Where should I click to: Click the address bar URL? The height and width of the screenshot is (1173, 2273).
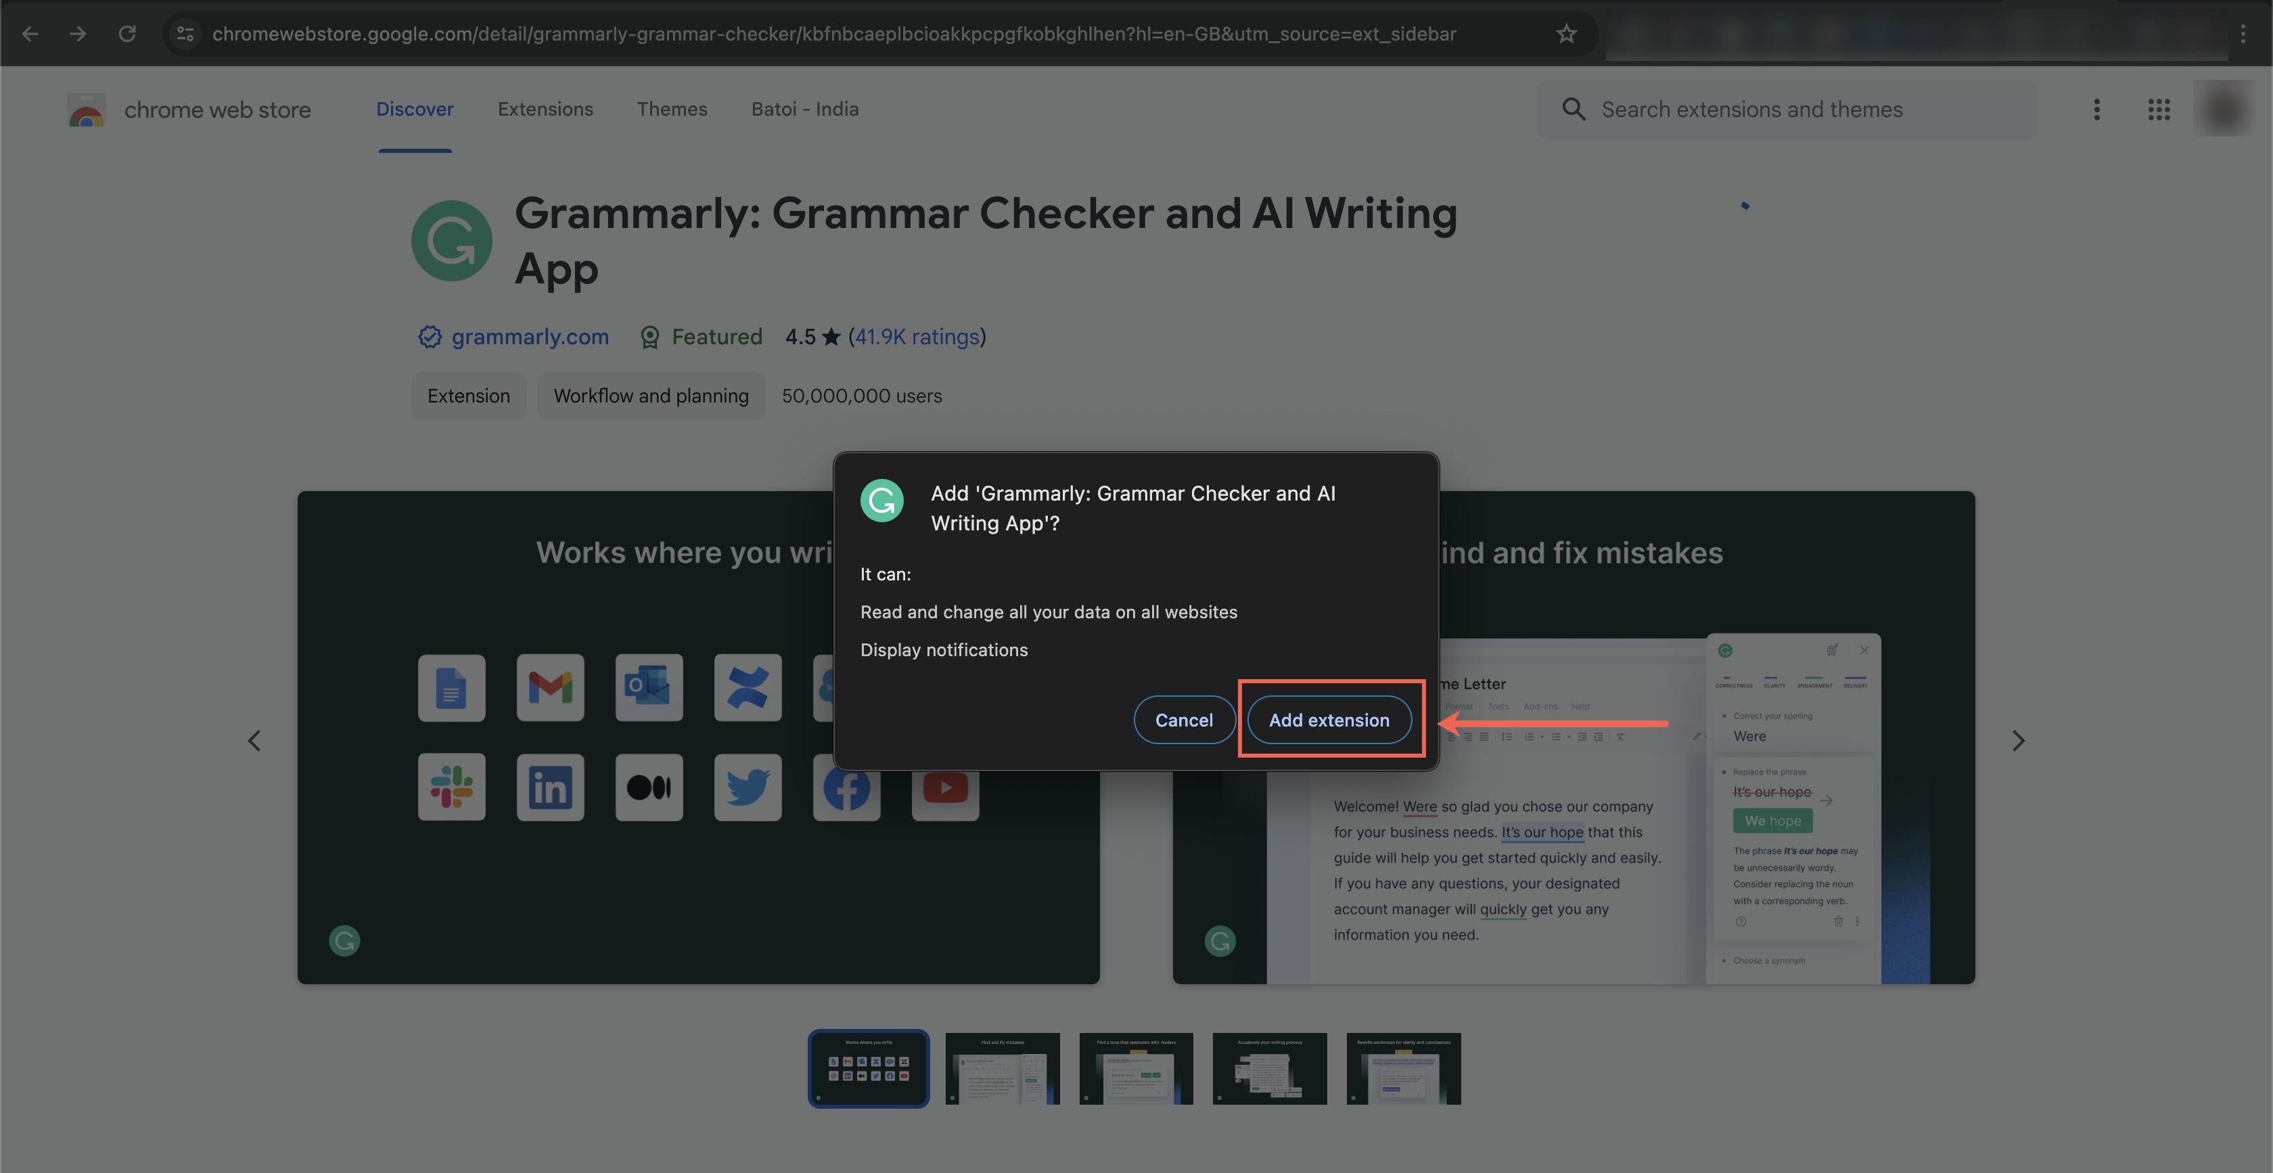[834, 34]
